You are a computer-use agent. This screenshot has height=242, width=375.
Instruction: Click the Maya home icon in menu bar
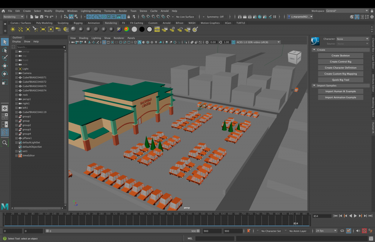[3, 11]
